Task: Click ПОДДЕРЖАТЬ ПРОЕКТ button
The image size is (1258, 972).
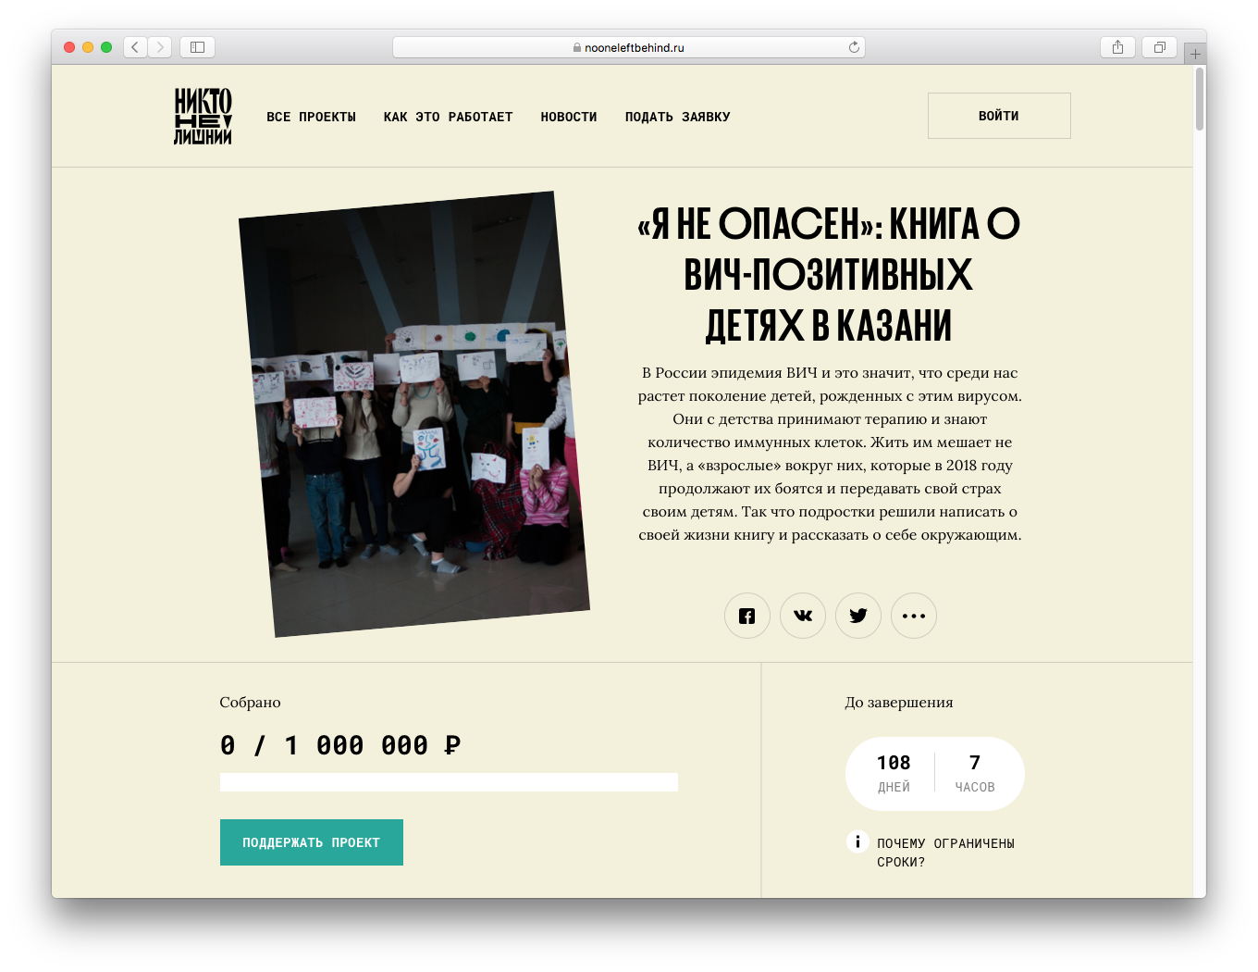Action: (312, 842)
